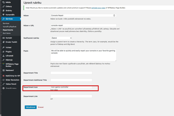The image size is (174, 116).
Task: Click the Aktualizovat button
Action: pyautogui.click(x=31, y=107)
